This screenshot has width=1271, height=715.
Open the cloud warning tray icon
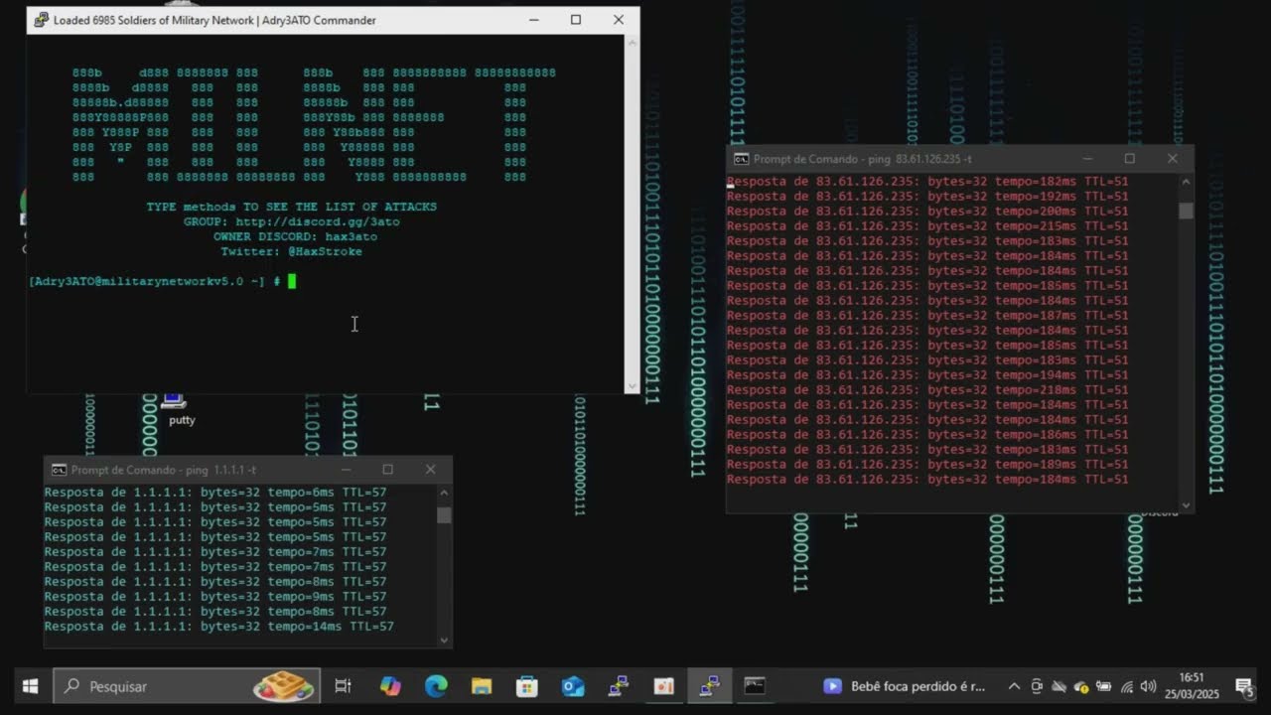pos(1080,686)
